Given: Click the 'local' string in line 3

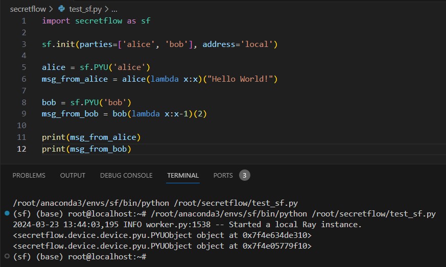Looking at the screenshot, I should tap(256, 44).
